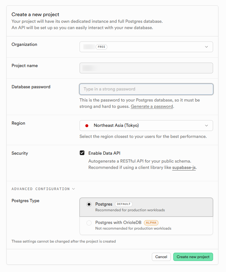Screen dimensions: 226x272
Task: Select Postgres with OrioleDB radio button
Action: 89,223
